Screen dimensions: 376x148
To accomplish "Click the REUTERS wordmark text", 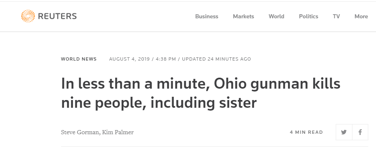I will (57, 16).
